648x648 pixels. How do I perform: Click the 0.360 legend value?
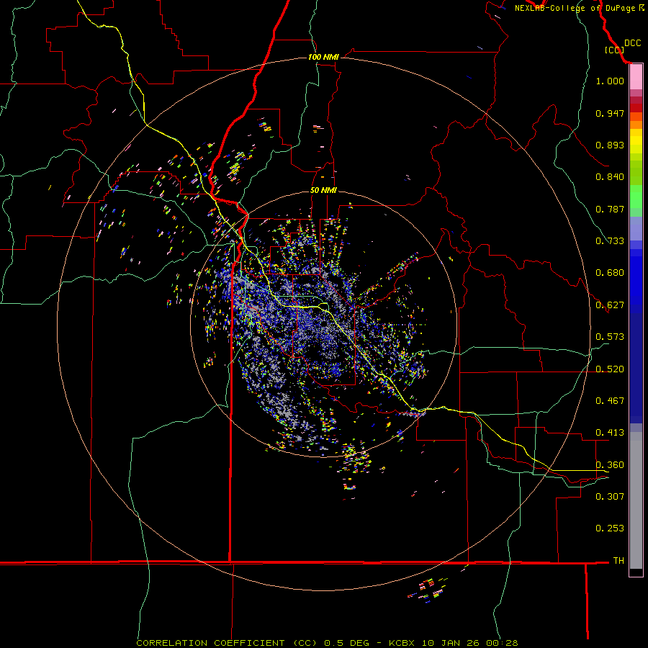(610, 465)
